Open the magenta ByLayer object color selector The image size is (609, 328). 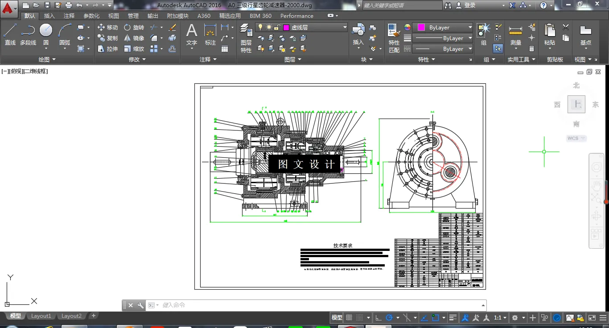[442, 28]
